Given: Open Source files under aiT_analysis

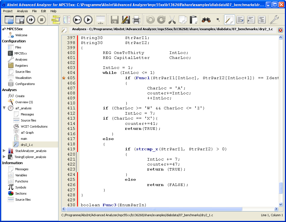Looking at the screenshot, I should click(25, 120).
